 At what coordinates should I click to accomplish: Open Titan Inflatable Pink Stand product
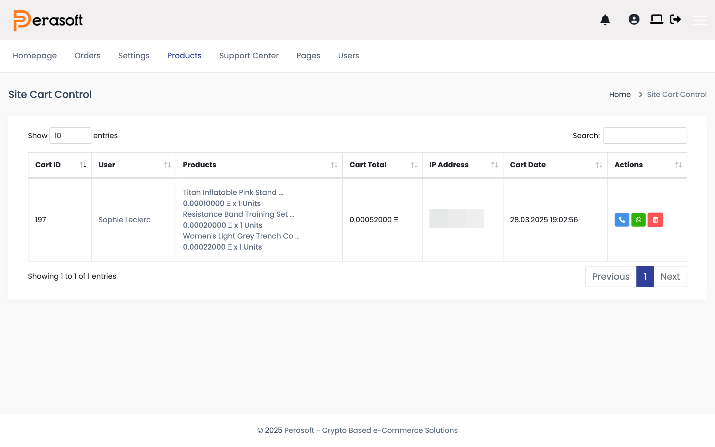[233, 192]
